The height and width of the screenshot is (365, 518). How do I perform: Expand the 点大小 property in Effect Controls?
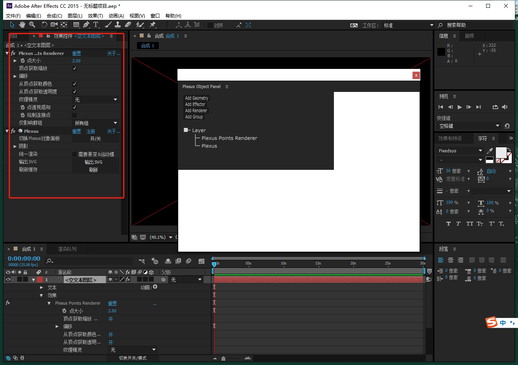pos(15,60)
